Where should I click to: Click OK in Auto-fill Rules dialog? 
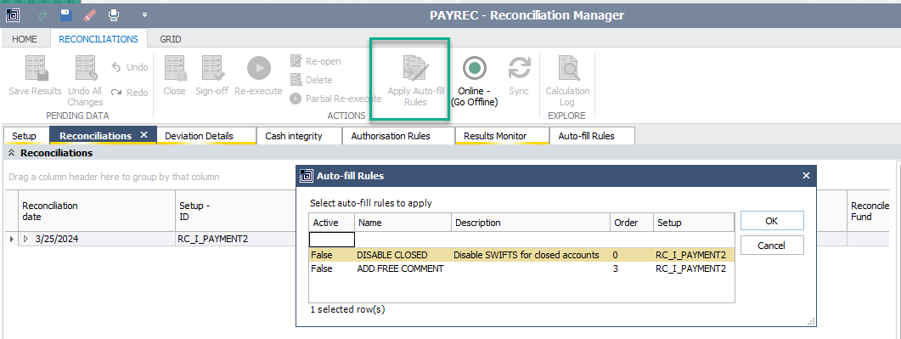click(x=772, y=221)
